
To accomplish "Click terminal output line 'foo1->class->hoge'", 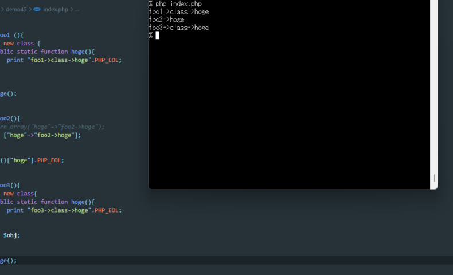I will [x=178, y=12].
